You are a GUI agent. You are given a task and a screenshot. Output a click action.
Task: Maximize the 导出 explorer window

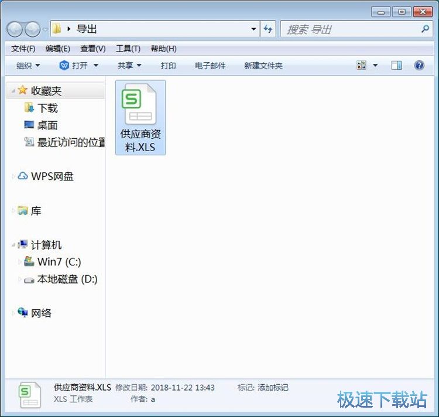coord(402,12)
